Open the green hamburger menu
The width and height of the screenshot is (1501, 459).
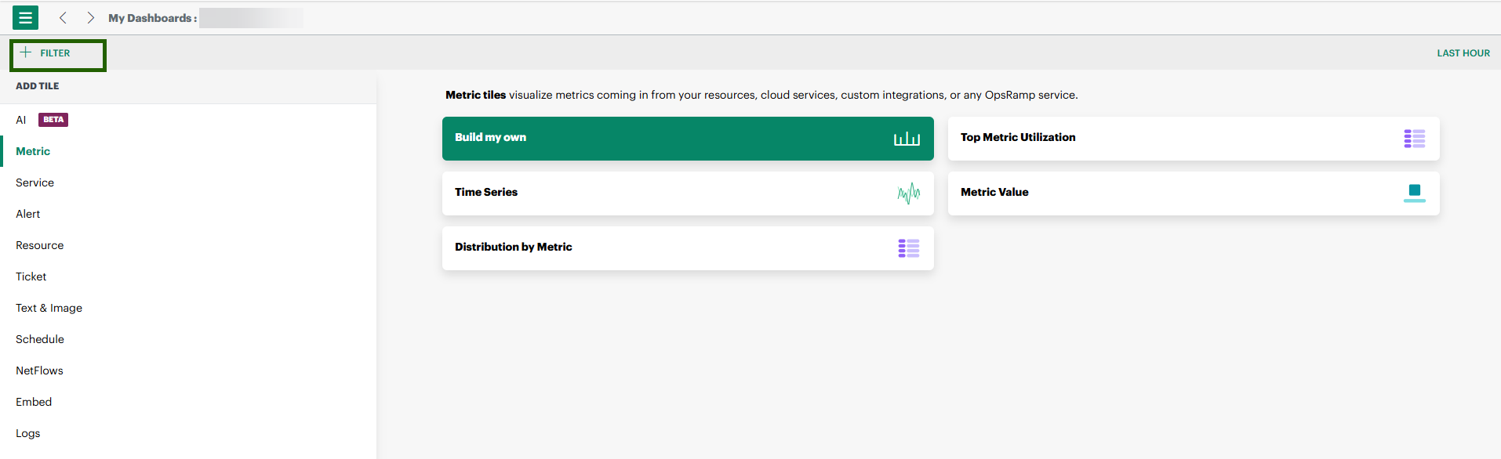[25, 17]
